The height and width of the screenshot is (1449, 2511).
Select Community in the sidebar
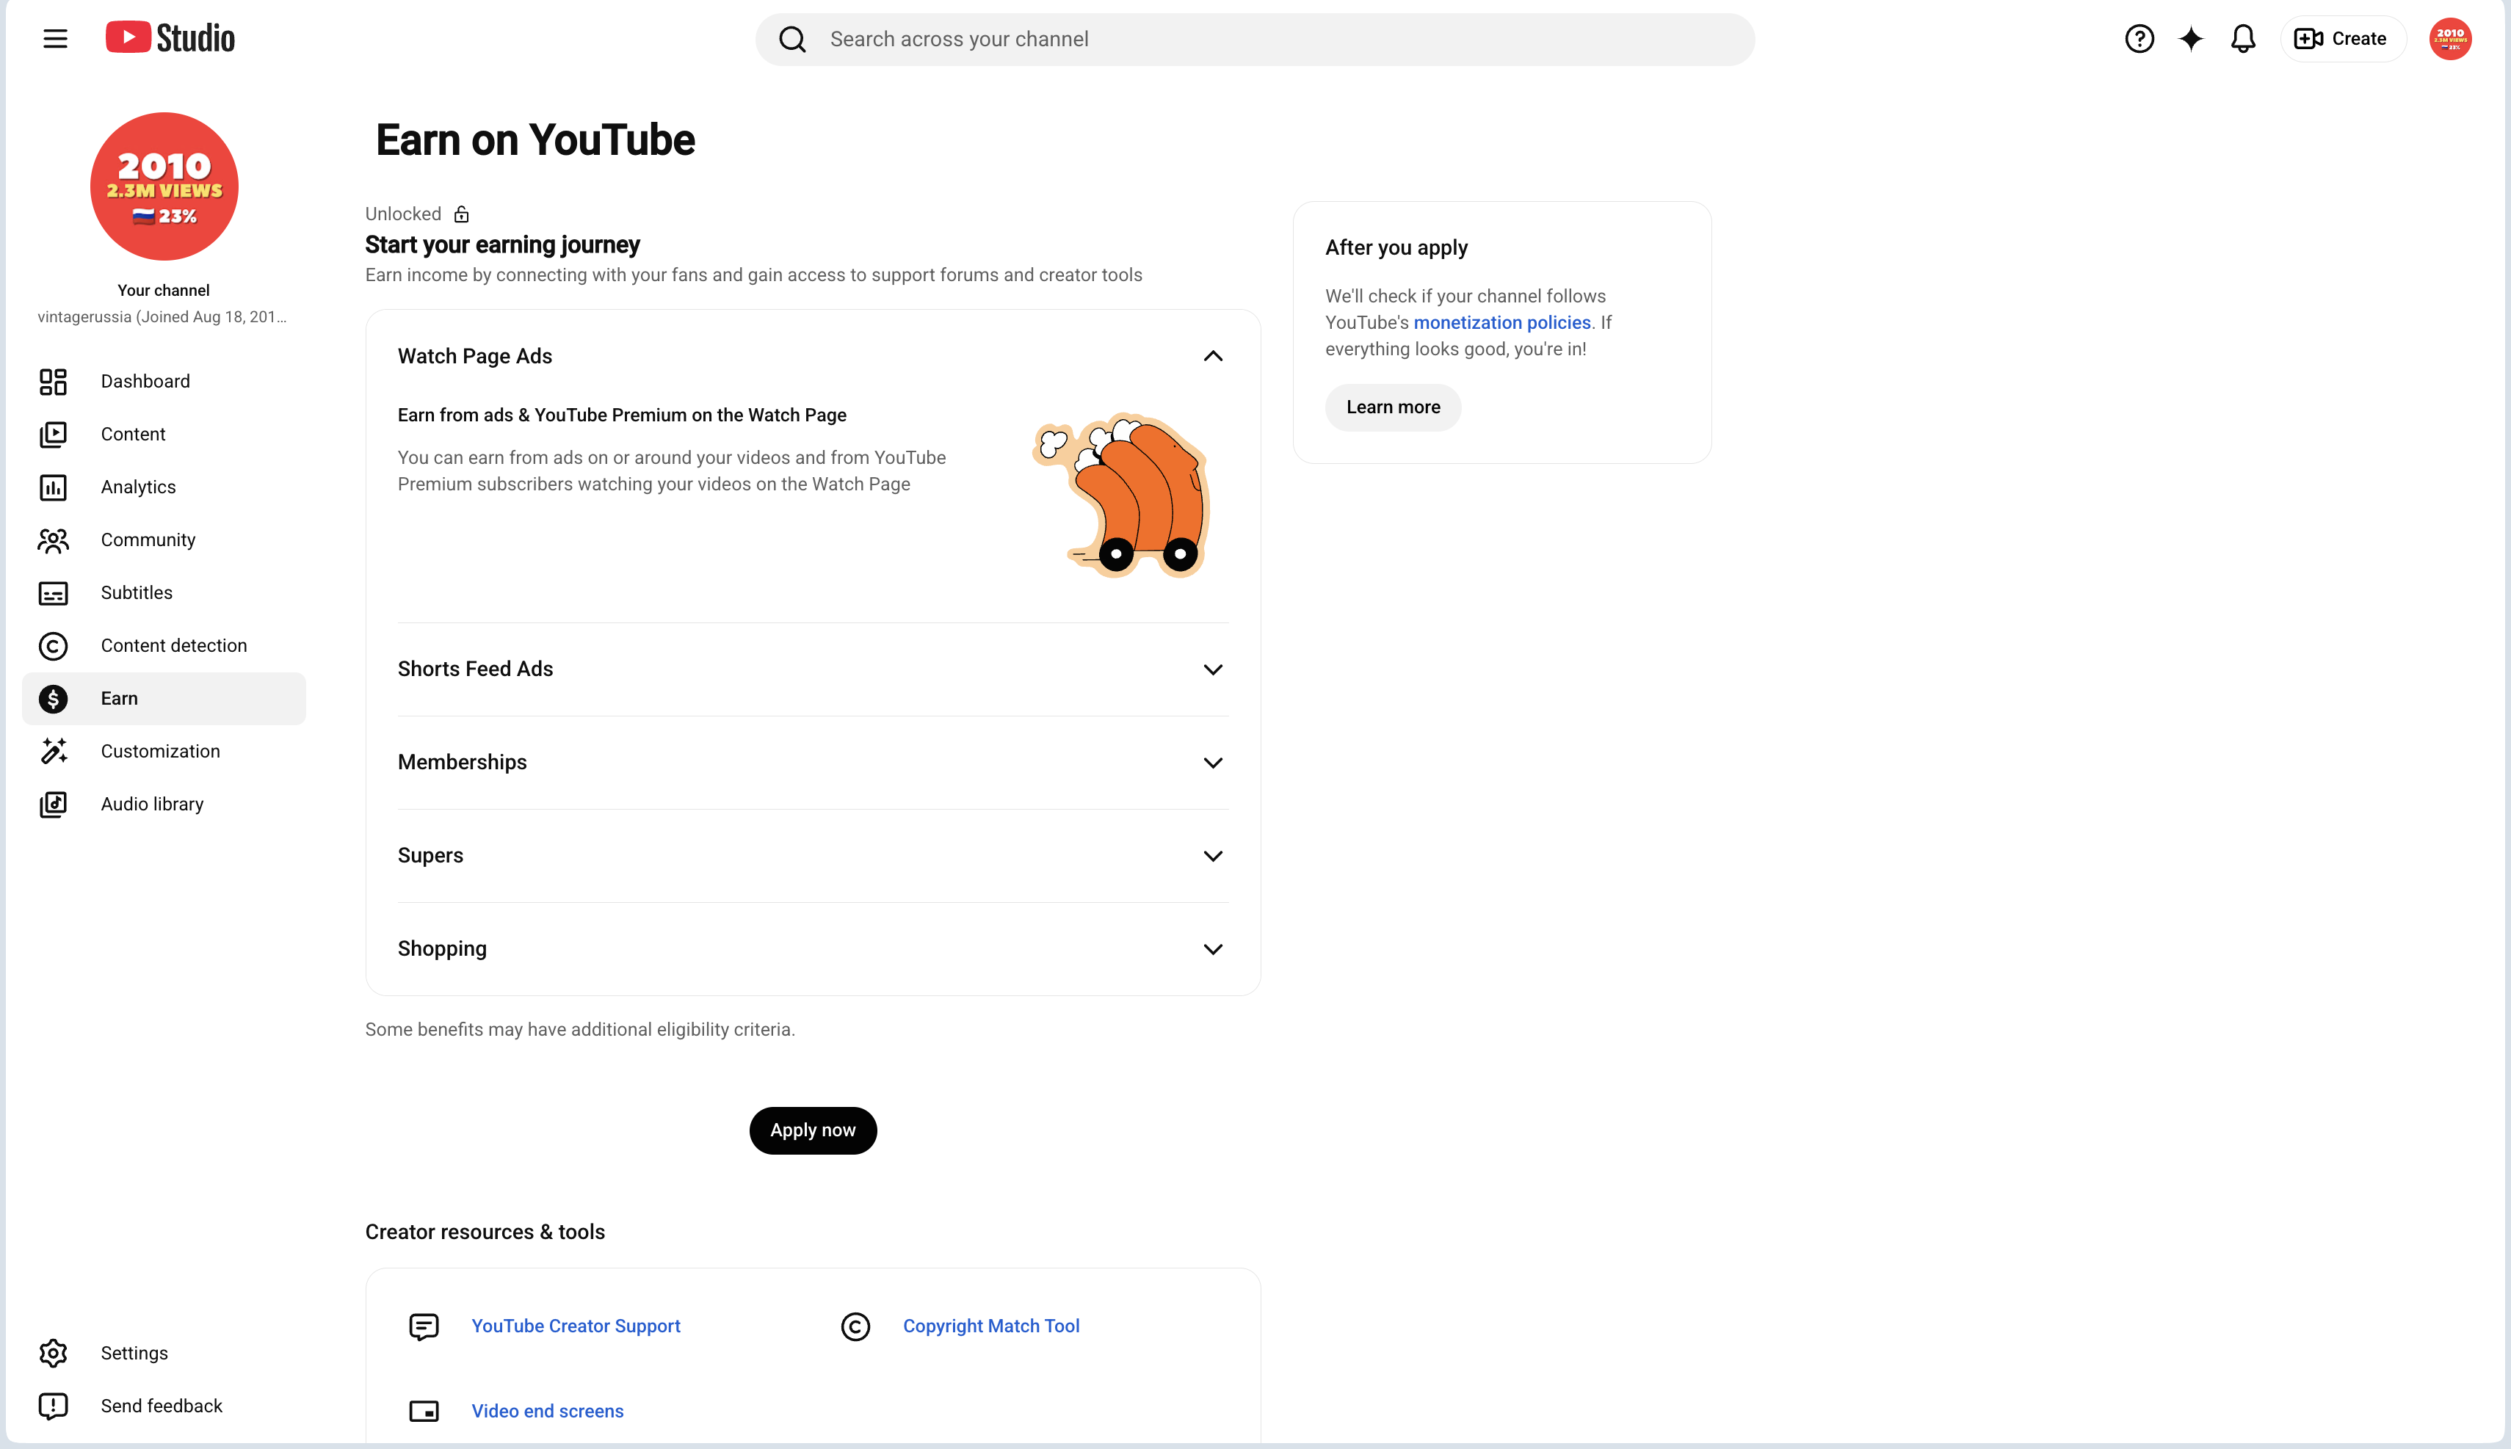[x=164, y=540]
